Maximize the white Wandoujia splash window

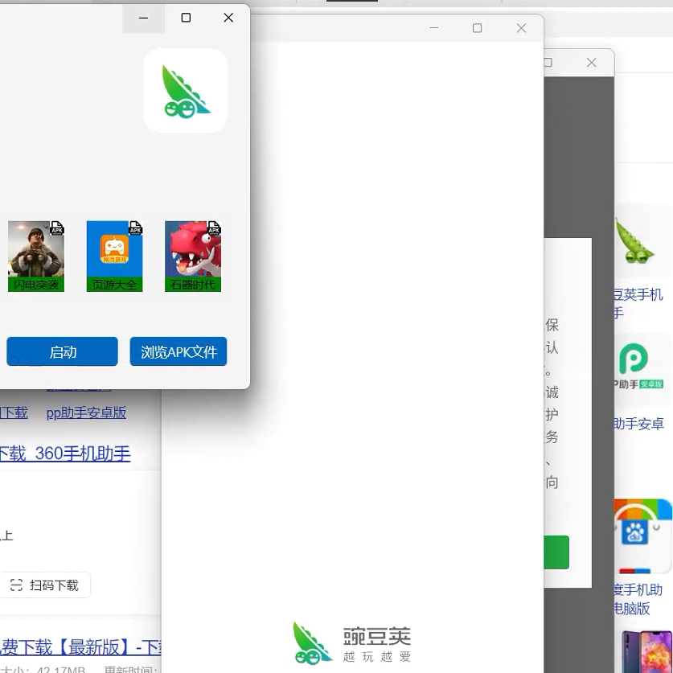pos(478,28)
